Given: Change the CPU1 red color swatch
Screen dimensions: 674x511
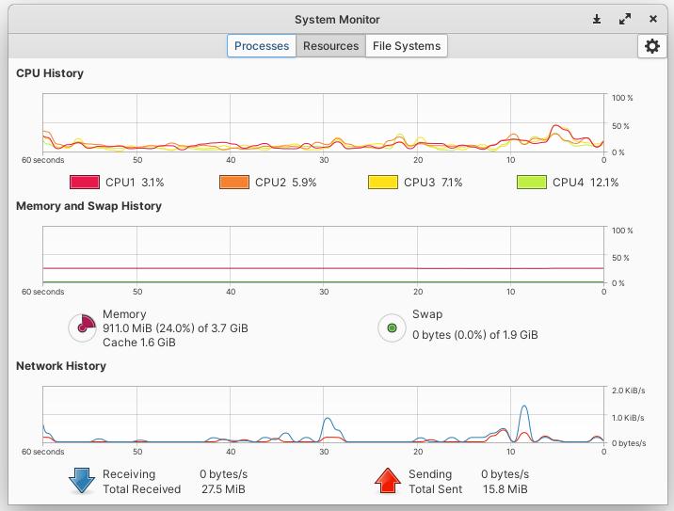Looking at the screenshot, I should [85, 183].
